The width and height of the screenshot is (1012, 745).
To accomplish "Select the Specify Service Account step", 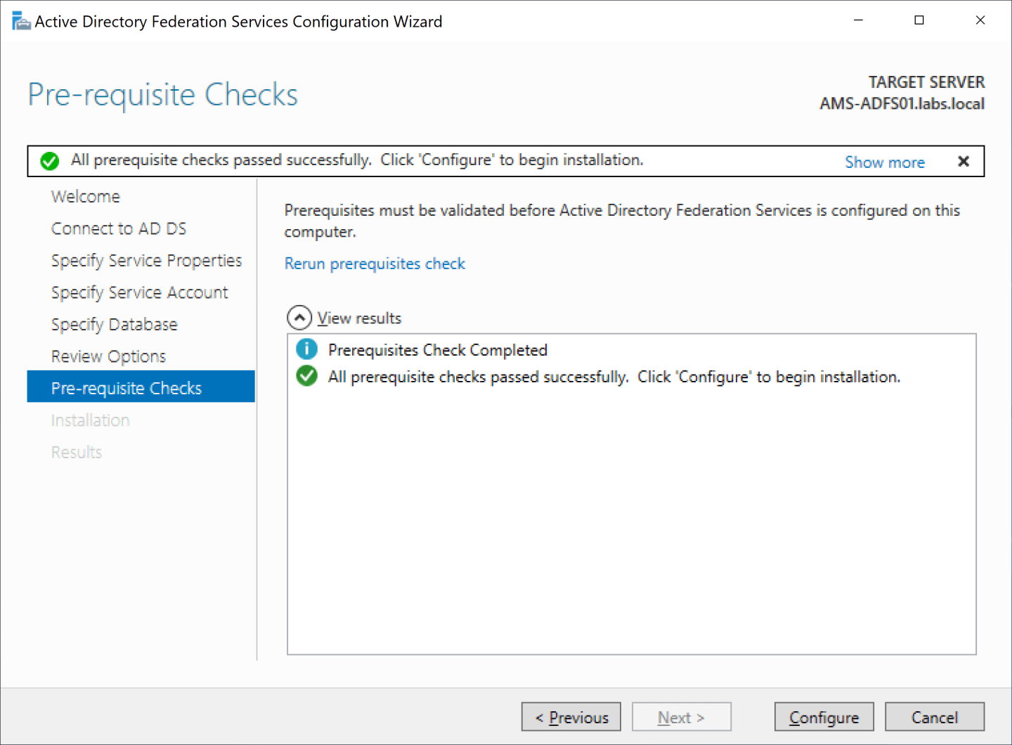I will point(139,292).
